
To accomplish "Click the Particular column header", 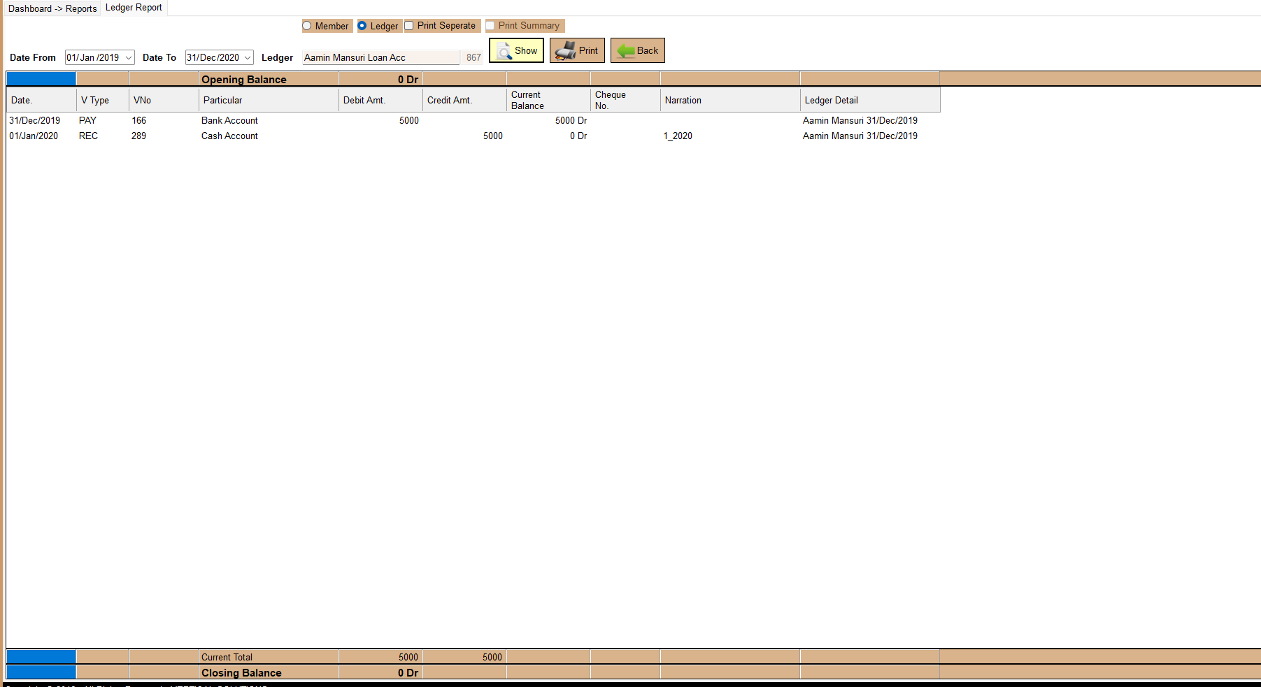I will [x=269, y=100].
